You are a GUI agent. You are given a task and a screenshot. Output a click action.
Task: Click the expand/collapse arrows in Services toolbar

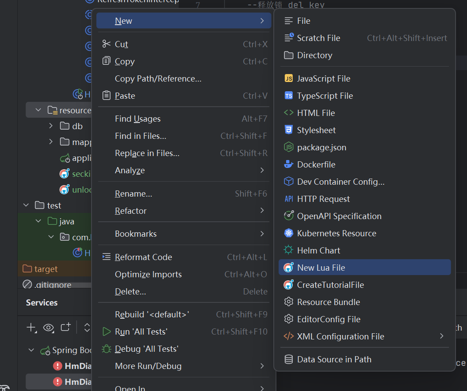(87, 328)
